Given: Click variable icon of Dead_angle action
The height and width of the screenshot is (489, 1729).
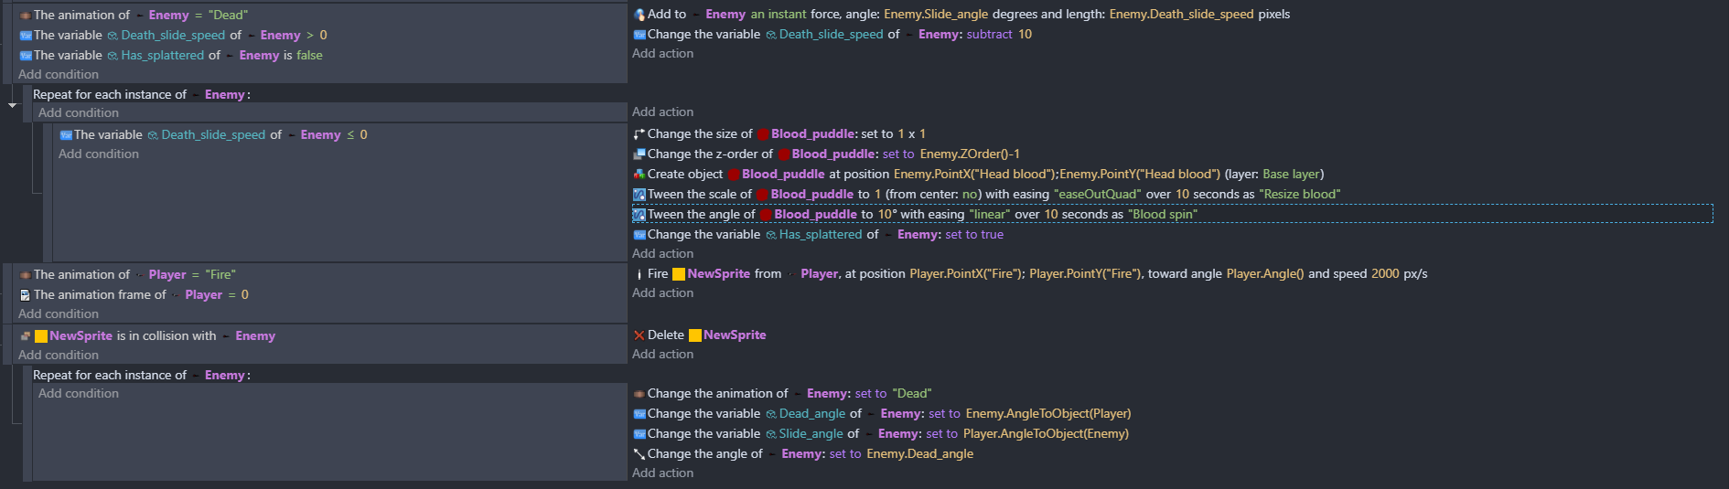Looking at the screenshot, I should [x=639, y=414].
